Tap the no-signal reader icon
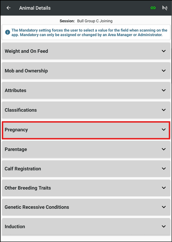 click(x=165, y=8)
